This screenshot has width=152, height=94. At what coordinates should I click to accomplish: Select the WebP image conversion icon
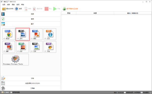pos(9,34)
